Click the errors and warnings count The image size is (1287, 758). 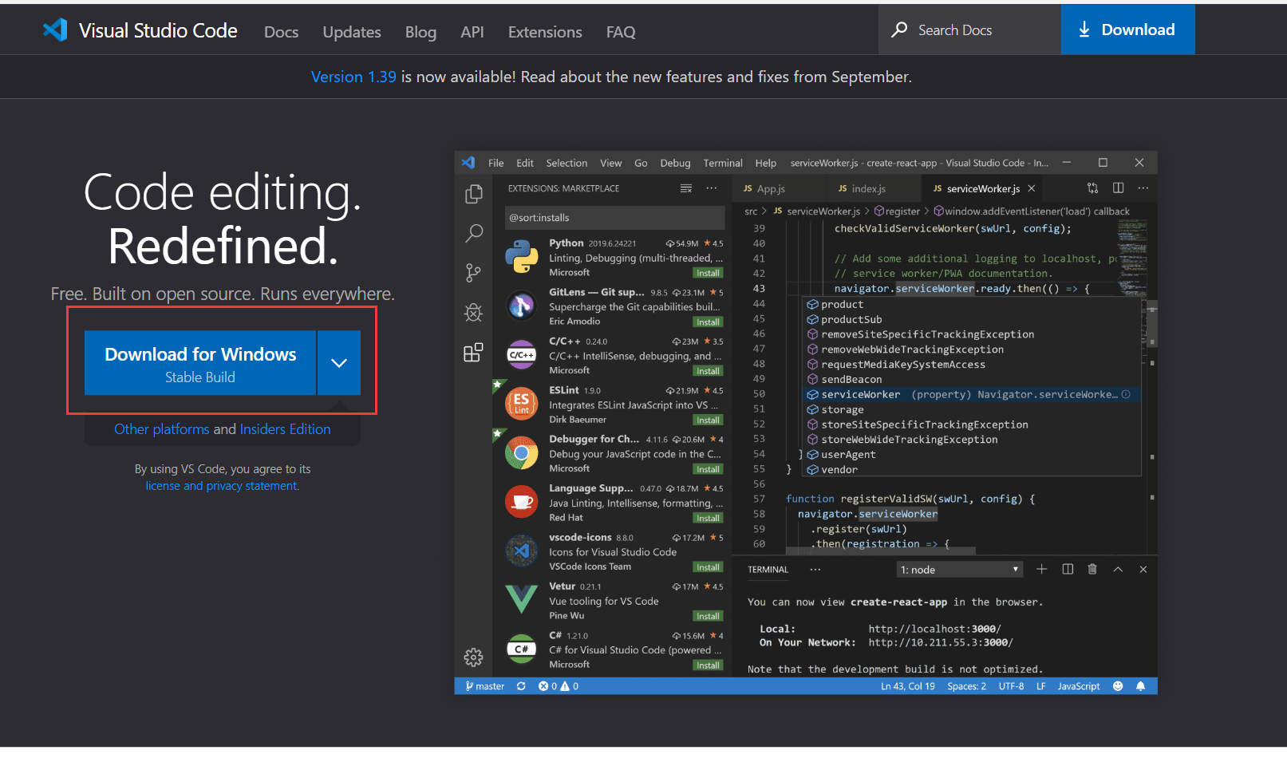[x=559, y=686]
